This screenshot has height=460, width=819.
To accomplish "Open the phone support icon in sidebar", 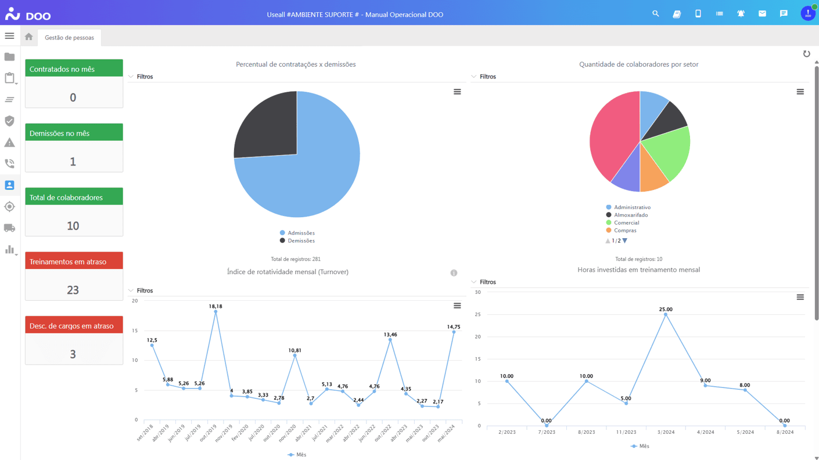I will 9,164.
